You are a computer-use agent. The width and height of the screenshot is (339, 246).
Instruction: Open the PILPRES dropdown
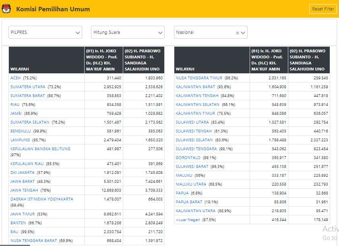click(x=45, y=32)
